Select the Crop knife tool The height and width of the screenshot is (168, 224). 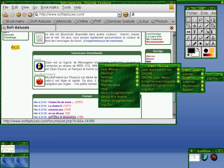click(207, 26)
